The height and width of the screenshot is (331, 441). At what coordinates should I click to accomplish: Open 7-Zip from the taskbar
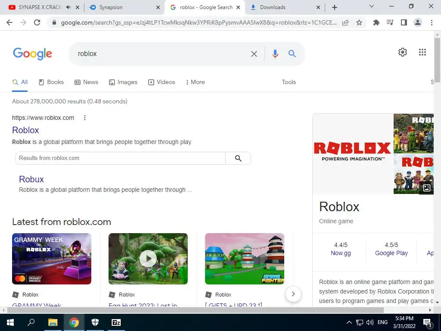[116, 322]
